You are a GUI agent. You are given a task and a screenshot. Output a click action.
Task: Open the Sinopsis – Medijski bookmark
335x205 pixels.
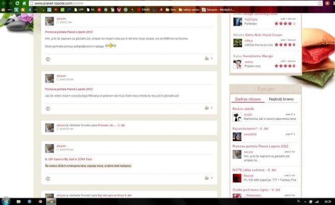click(218, 10)
